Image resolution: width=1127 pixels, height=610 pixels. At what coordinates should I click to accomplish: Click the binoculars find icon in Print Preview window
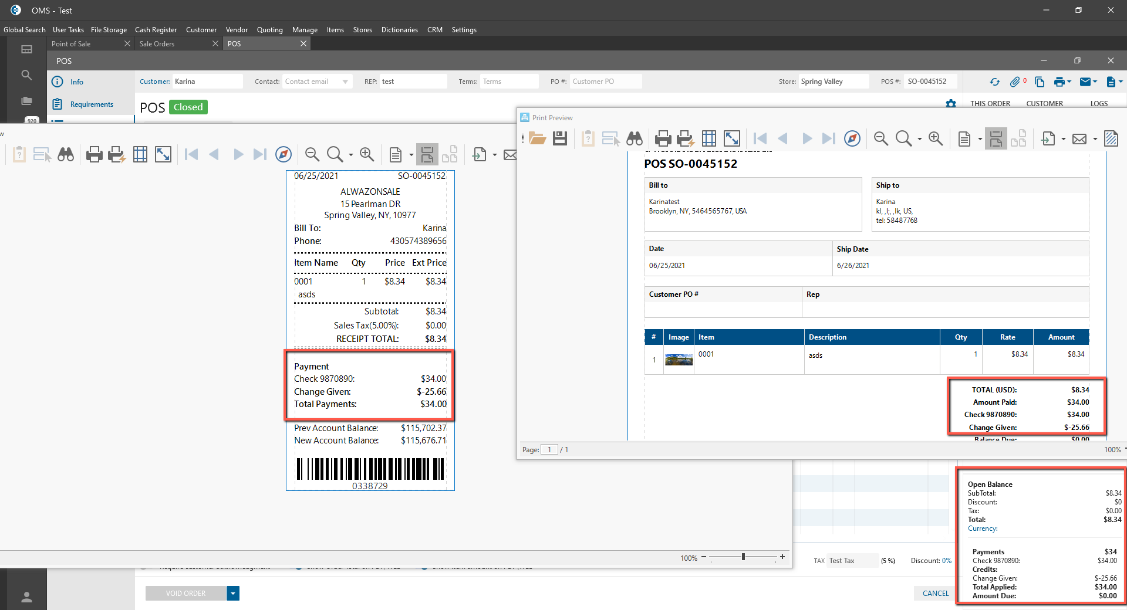click(x=635, y=138)
